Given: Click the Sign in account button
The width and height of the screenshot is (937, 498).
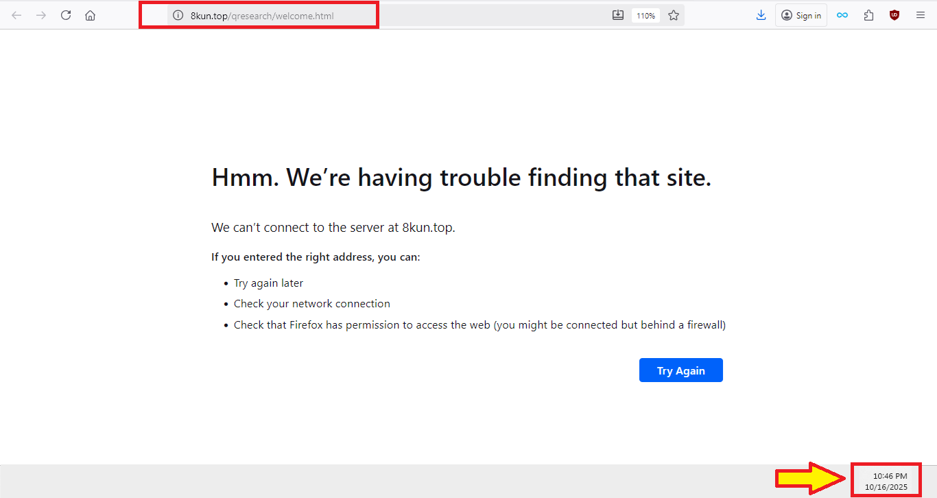Looking at the screenshot, I should (x=801, y=15).
